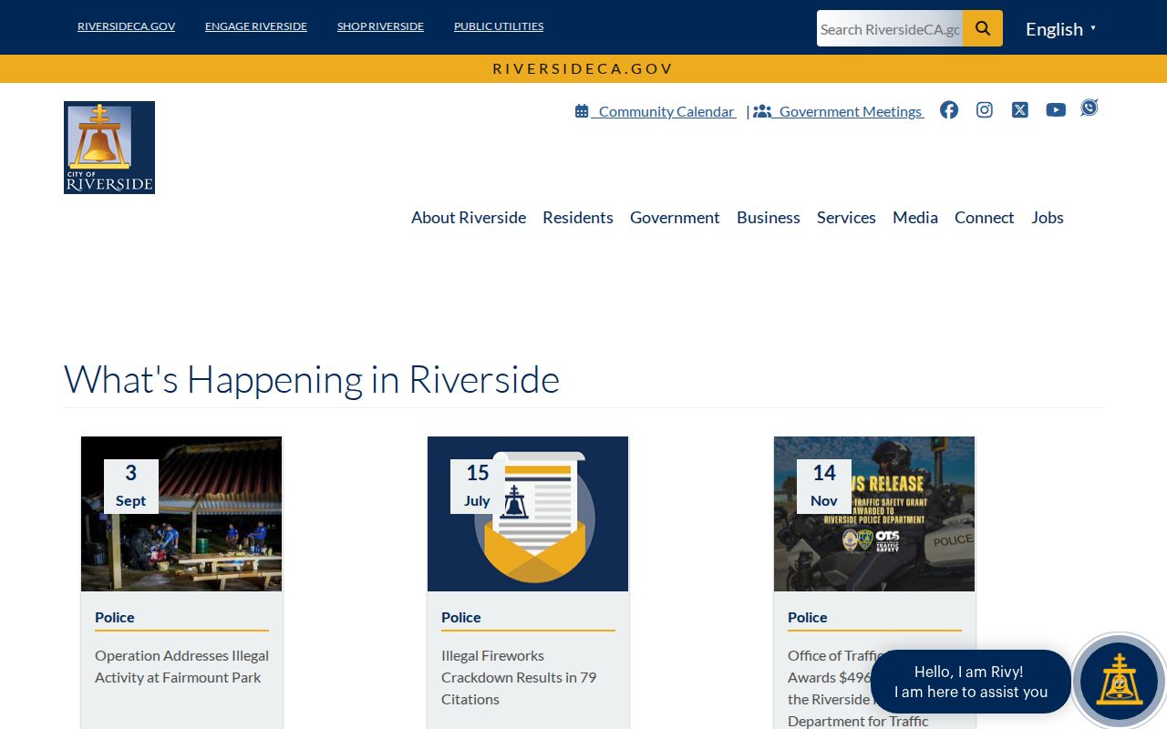Click in the Search RiversideCA.gov field
This screenshot has width=1167, height=729.
click(890, 28)
